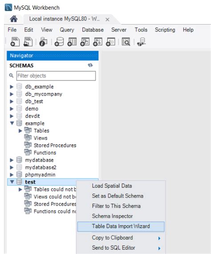
Task: Open the Scripting menu
Action: tap(165, 30)
